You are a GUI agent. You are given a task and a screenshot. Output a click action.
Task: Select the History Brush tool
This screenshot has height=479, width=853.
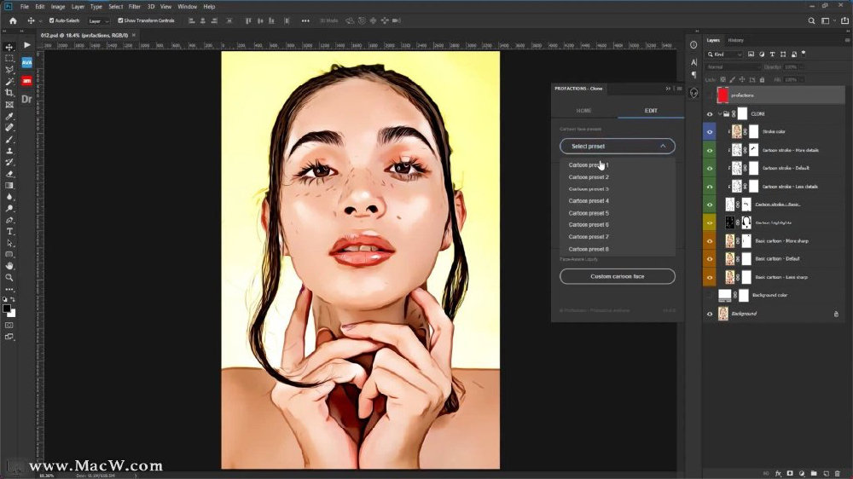point(9,162)
